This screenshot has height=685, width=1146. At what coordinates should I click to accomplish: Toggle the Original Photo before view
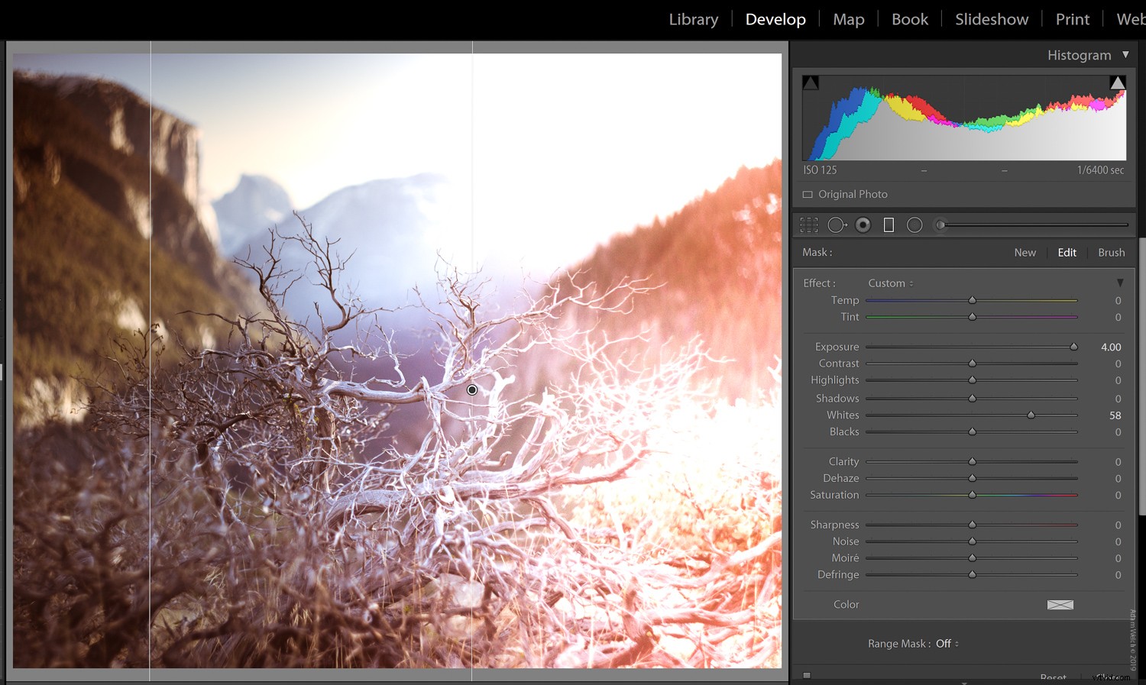(844, 194)
